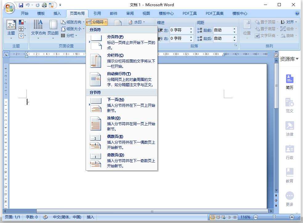Select 偶数页(E) even page section break
The height and width of the screenshot is (223, 303).
[122, 142]
